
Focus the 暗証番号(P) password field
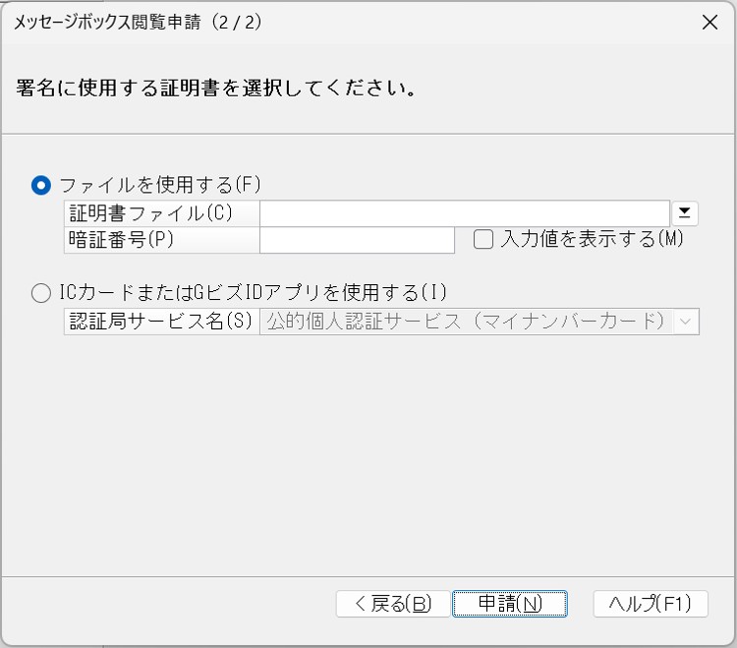point(357,240)
